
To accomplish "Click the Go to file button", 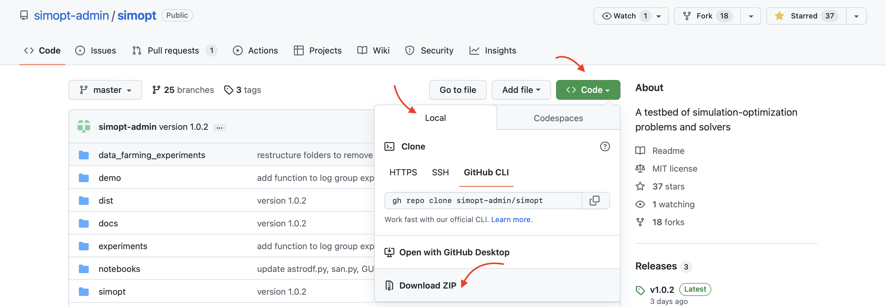I will click(458, 90).
